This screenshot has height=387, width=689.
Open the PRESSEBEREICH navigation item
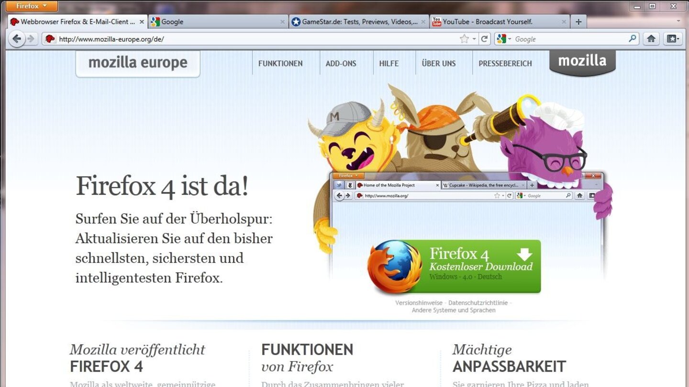click(x=505, y=63)
